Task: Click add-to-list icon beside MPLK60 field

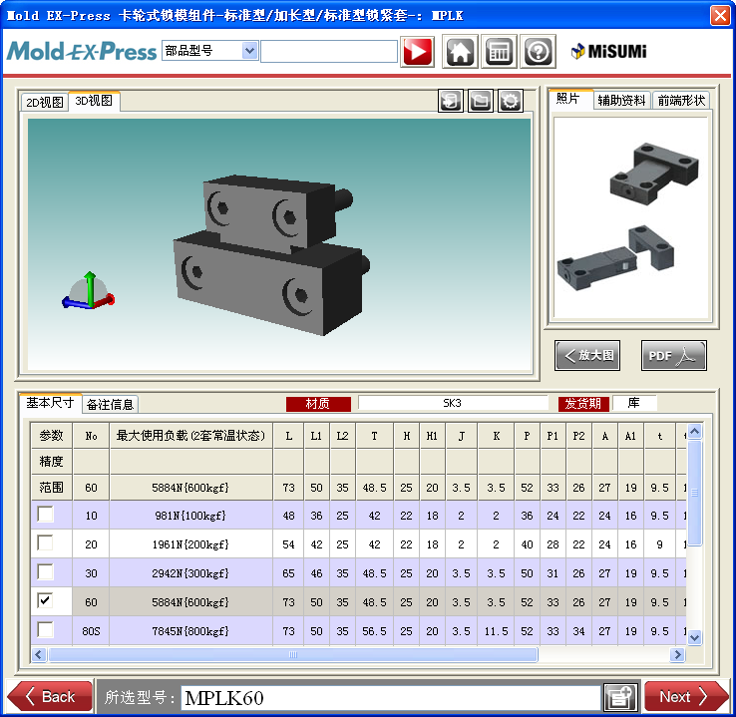Action: (619, 697)
